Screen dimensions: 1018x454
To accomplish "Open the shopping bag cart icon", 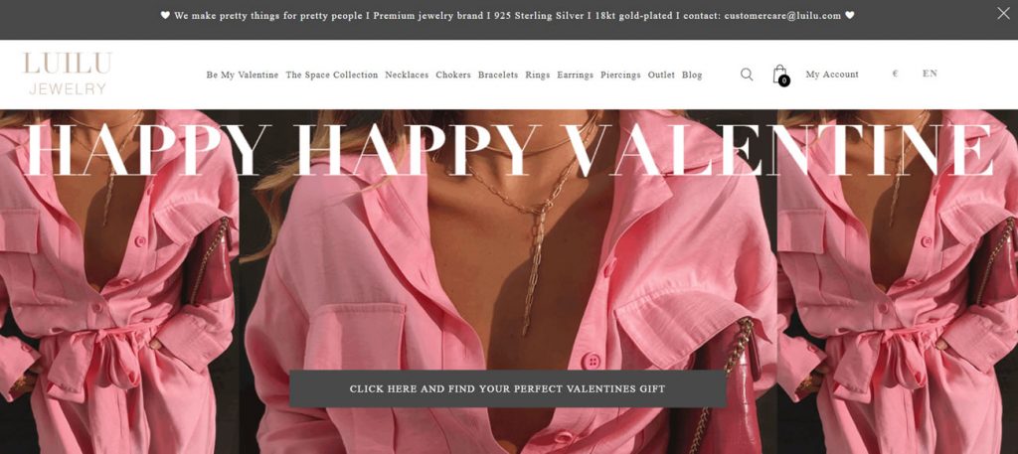I will pos(781,75).
